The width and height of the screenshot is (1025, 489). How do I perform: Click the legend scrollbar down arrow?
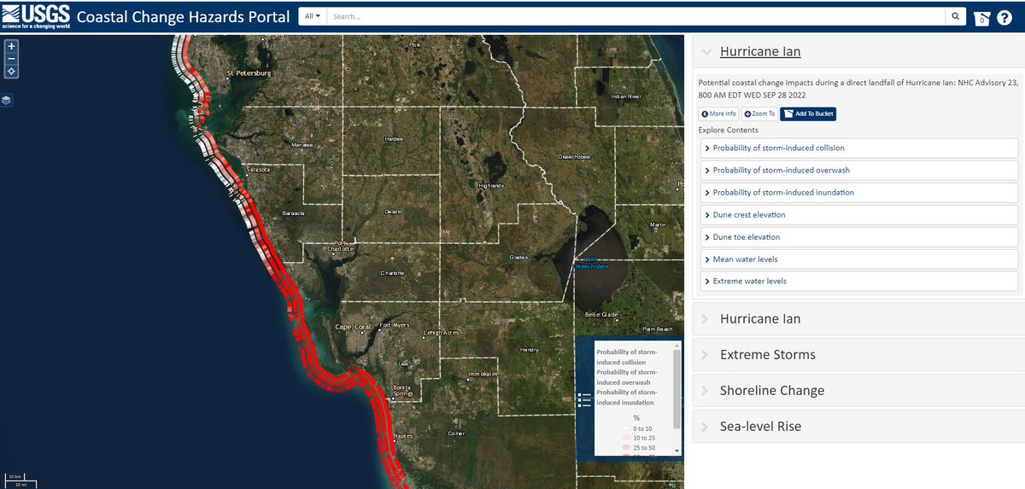pos(676,450)
